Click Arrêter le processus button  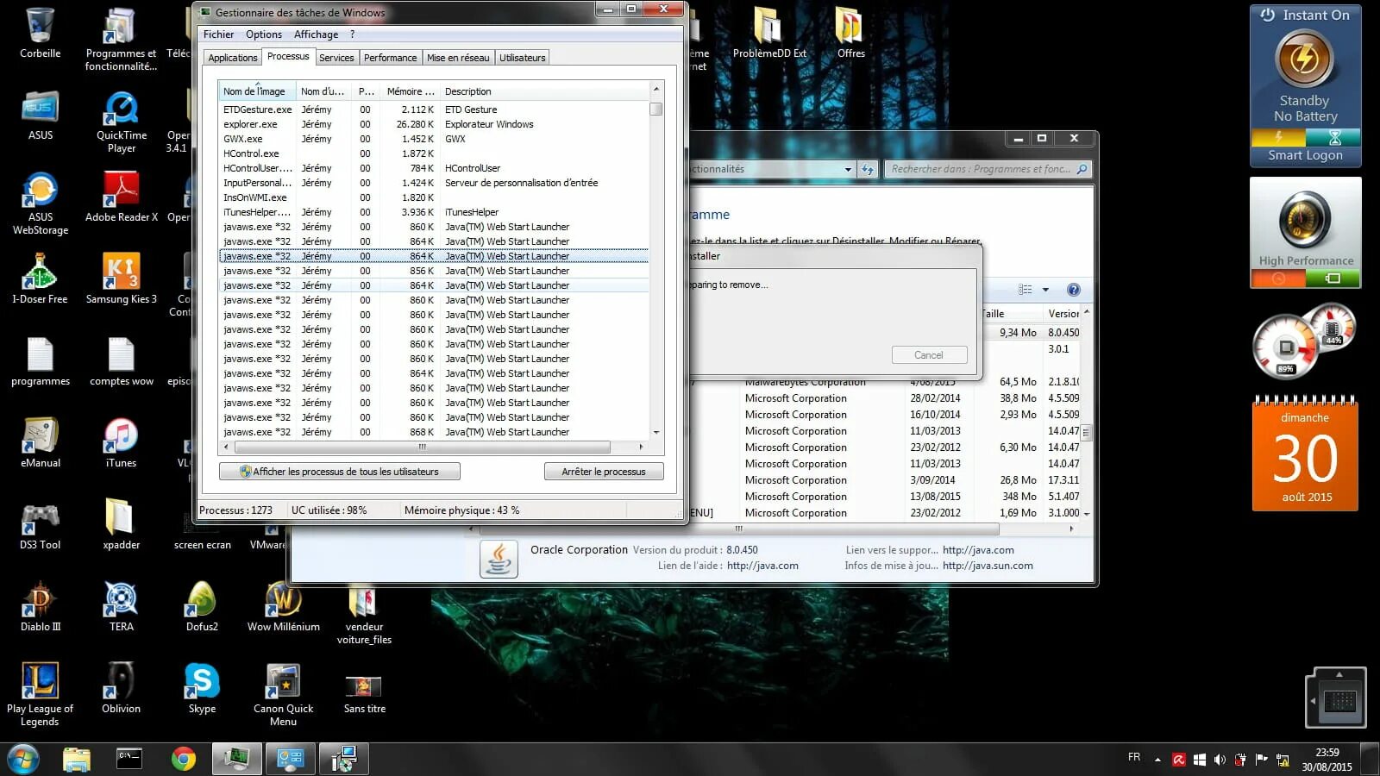click(x=604, y=472)
